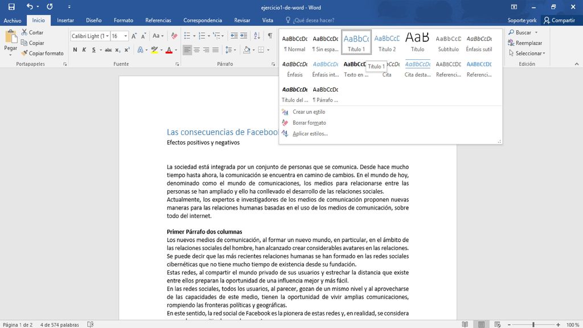The width and height of the screenshot is (583, 328).
Task: Open the Archivo tab
Action: (13, 20)
